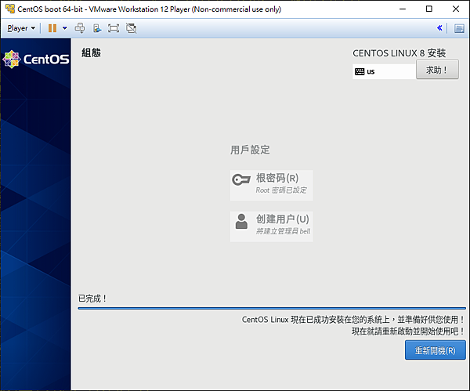470x391 pixels.
Task: Select the us keyboard layout indicator
Action: [385, 71]
